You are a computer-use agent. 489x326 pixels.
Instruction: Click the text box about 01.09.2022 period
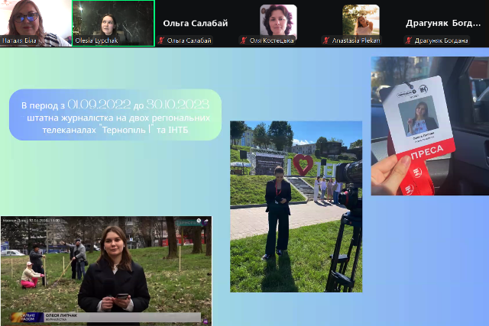115,116
